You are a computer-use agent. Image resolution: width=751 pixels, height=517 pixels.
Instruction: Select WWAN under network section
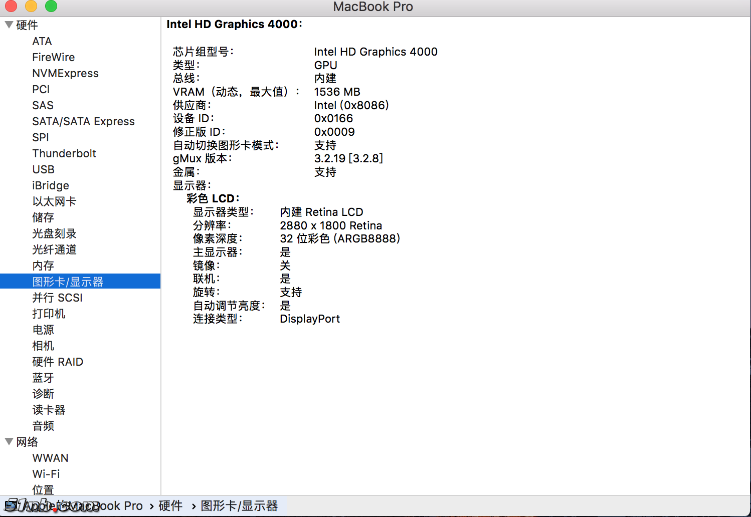(x=50, y=458)
